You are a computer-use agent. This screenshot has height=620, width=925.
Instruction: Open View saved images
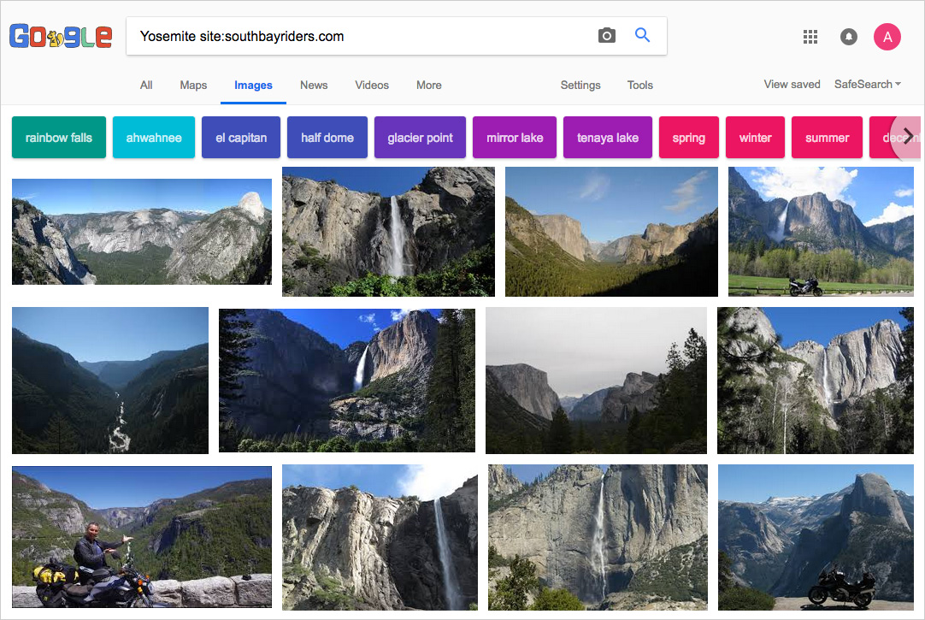[792, 85]
